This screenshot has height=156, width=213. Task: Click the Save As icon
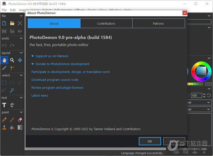20,31
